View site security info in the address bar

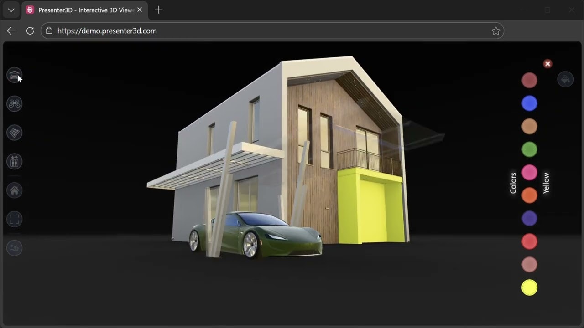click(x=48, y=31)
